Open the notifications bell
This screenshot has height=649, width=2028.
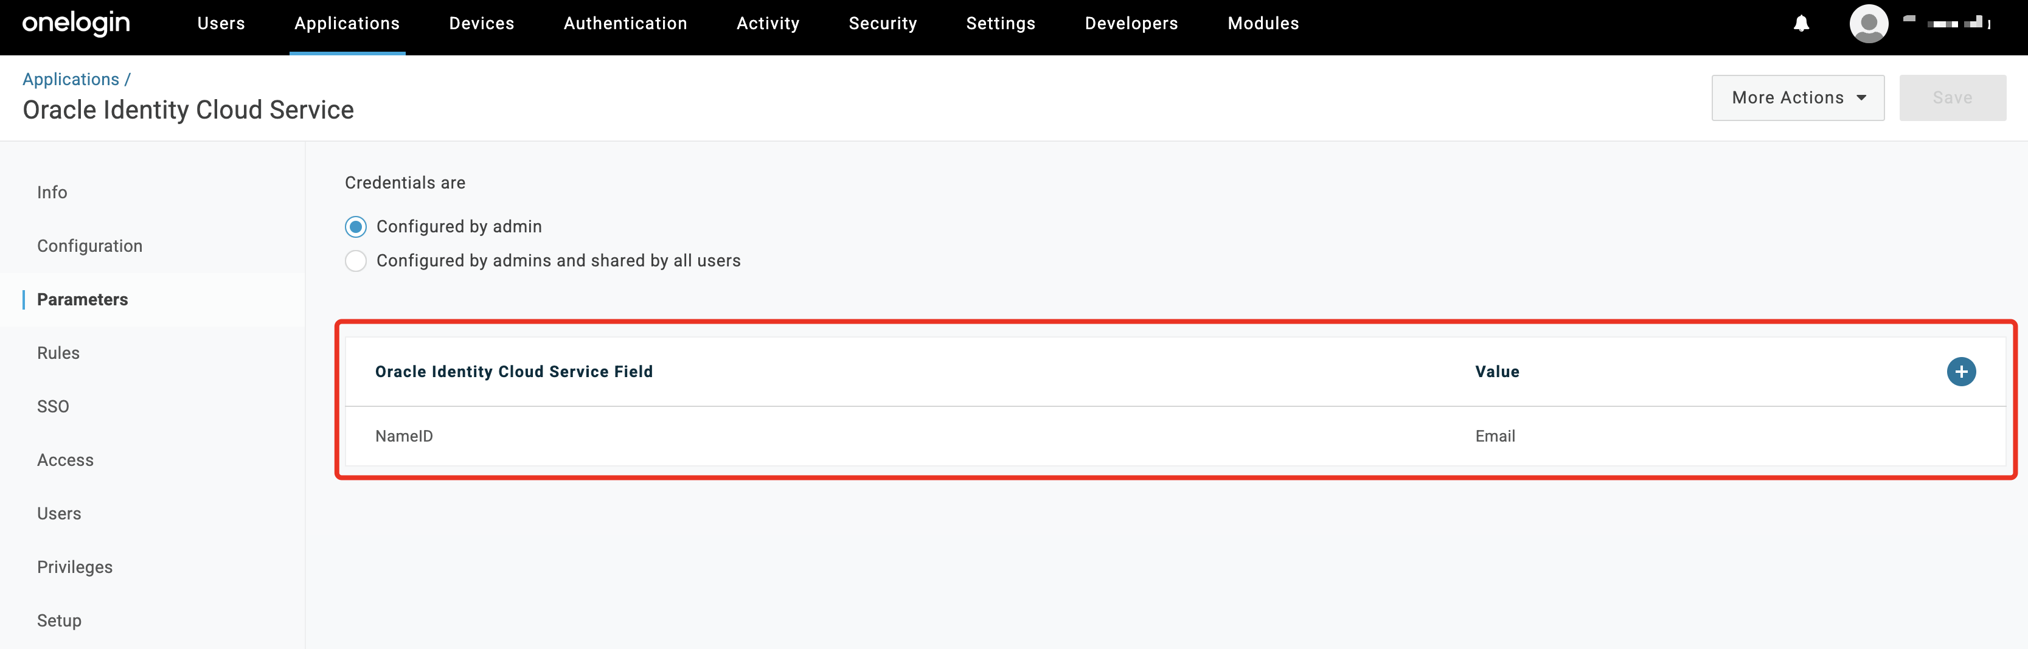click(1801, 24)
